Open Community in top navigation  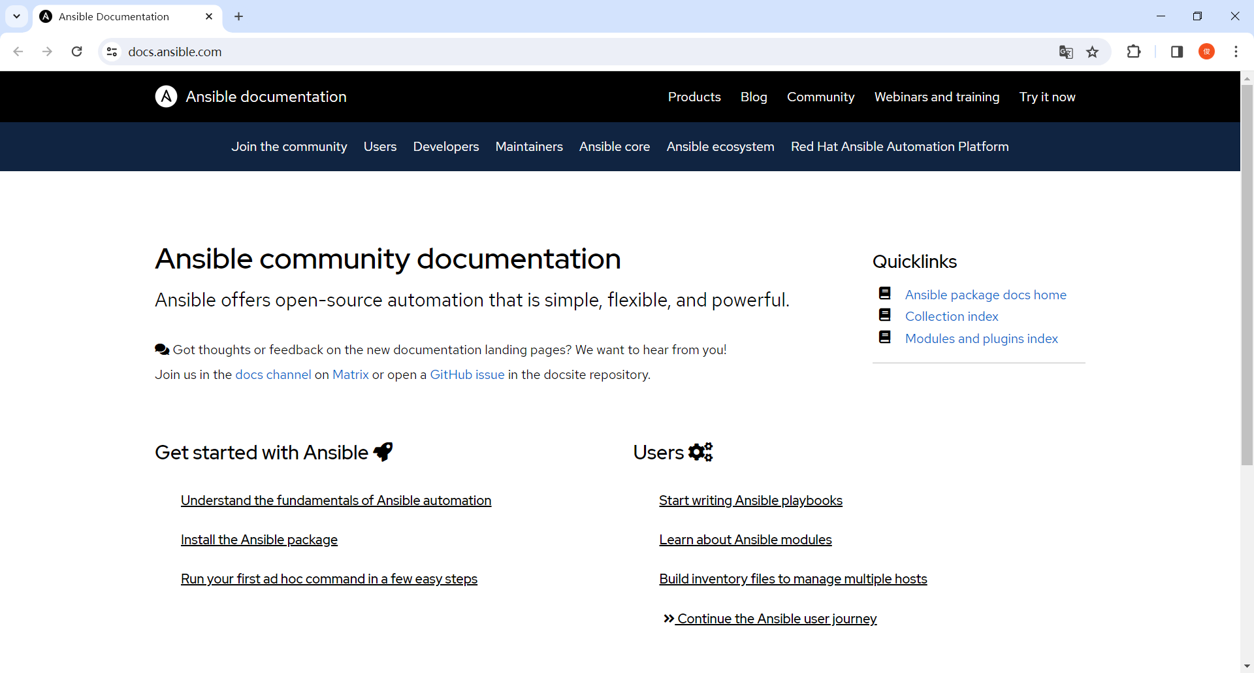[820, 97]
